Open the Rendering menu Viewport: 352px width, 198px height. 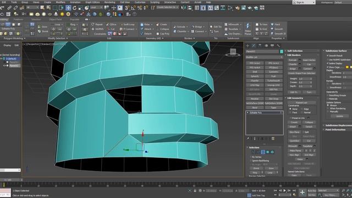110,2
